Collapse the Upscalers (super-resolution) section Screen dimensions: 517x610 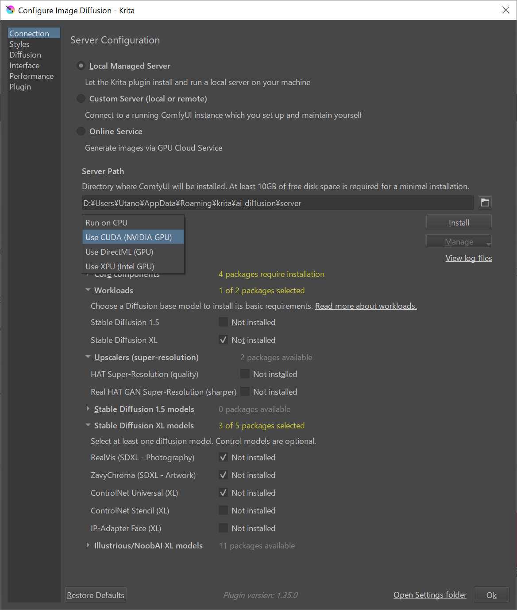click(88, 357)
